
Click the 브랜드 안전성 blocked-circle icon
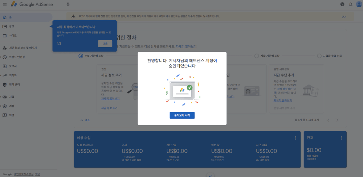click(5, 57)
